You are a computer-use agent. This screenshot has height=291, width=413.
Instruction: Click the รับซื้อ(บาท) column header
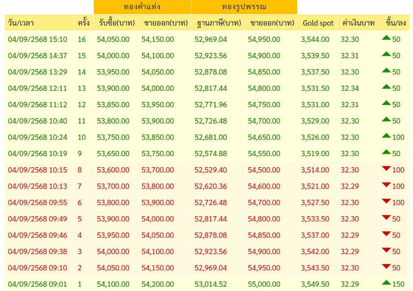[x=116, y=23]
